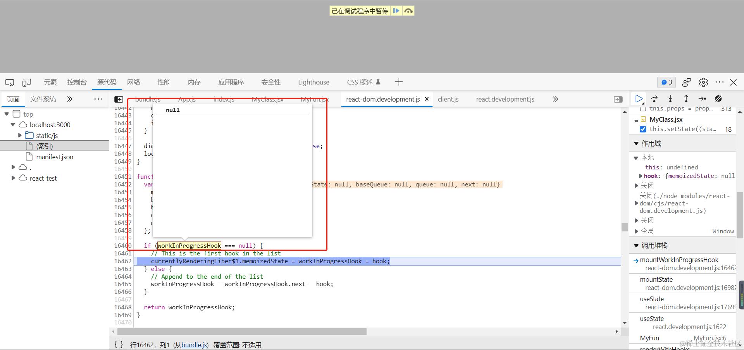The height and width of the screenshot is (350, 744).
Task: Select the 文件系统 navigator tab
Action: (x=43, y=99)
